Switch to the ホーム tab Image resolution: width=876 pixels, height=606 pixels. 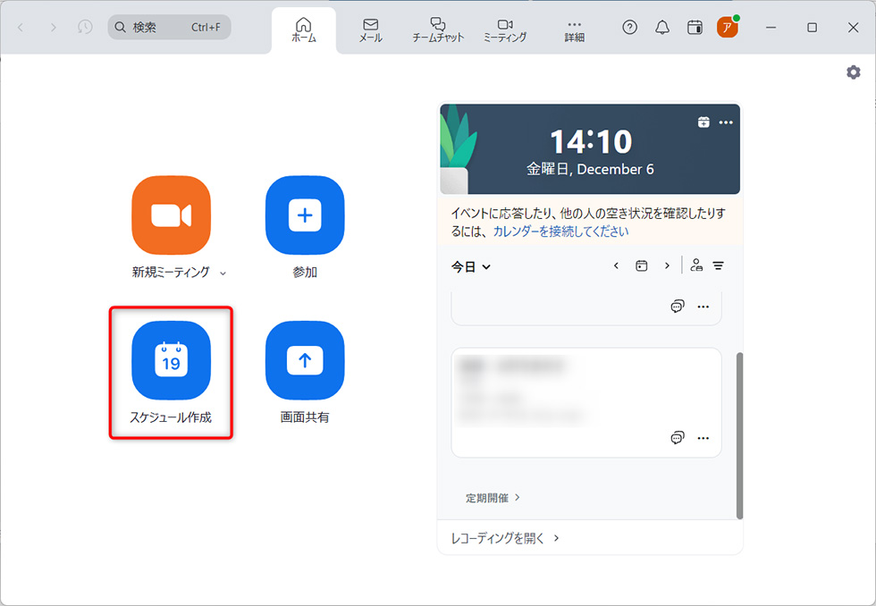(304, 30)
